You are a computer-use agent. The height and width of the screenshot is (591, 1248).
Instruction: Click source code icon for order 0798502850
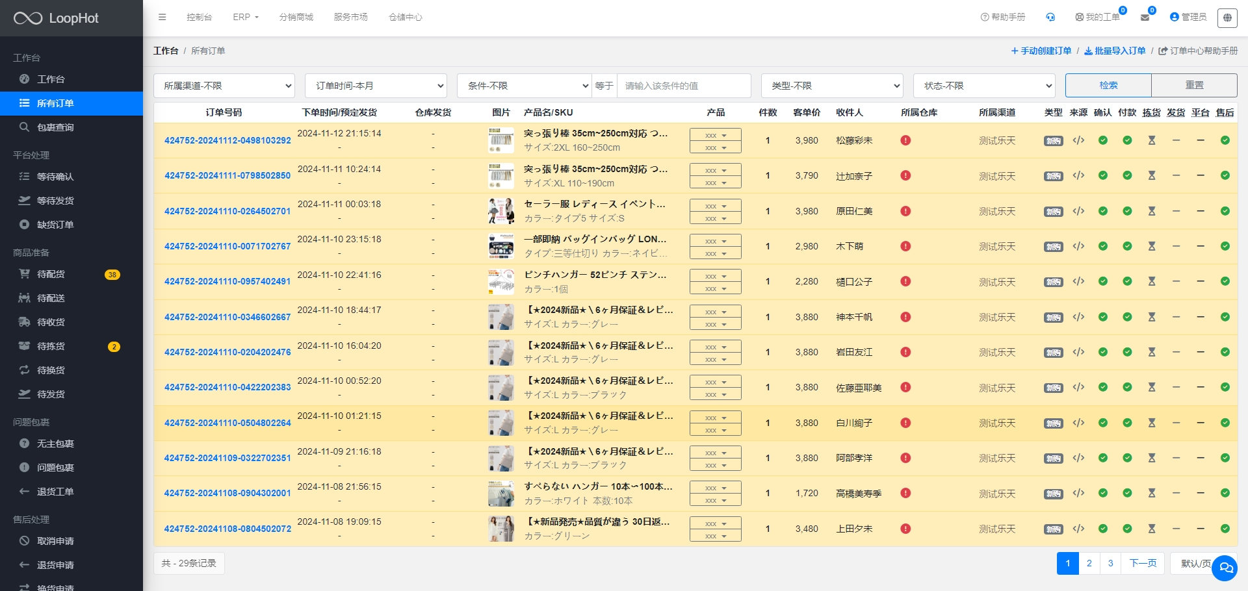(x=1078, y=175)
